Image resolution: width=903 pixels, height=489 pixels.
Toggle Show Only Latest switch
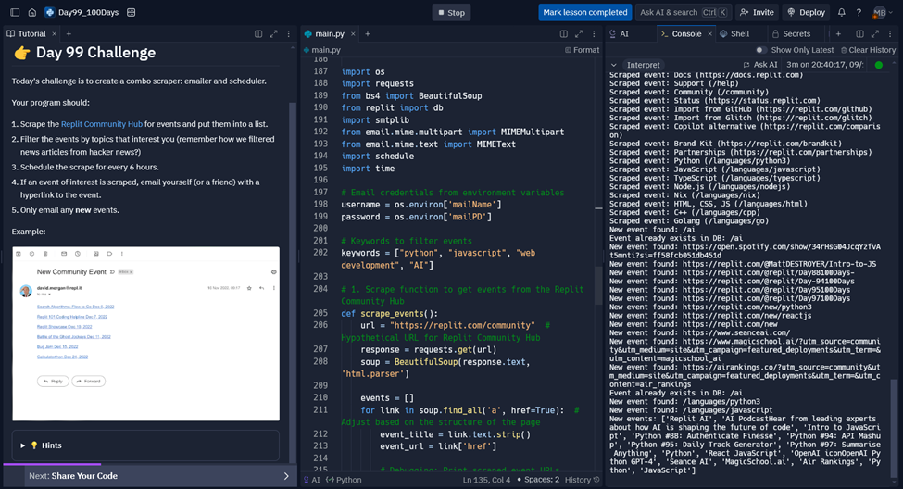(760, 50)
